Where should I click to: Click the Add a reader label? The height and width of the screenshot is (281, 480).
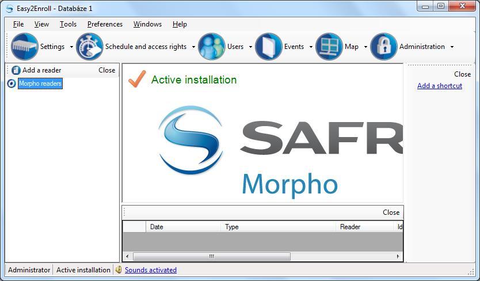(x=41, y=70)
